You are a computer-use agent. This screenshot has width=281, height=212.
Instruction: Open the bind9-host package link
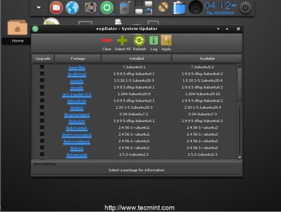(x=77, y=74)
